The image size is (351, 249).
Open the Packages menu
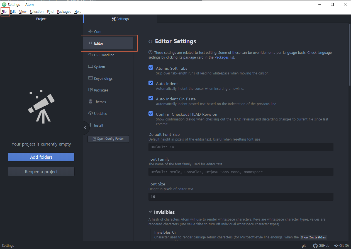[x=64, y=11]
